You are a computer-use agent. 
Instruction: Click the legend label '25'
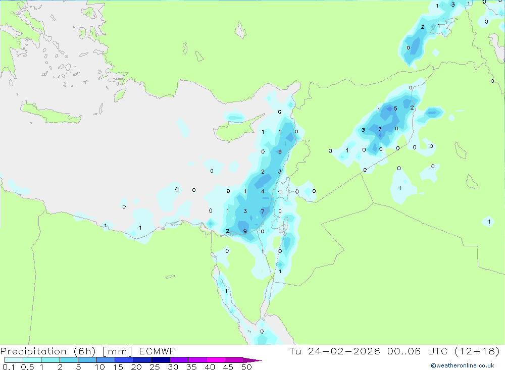click(x=155, y=367)
